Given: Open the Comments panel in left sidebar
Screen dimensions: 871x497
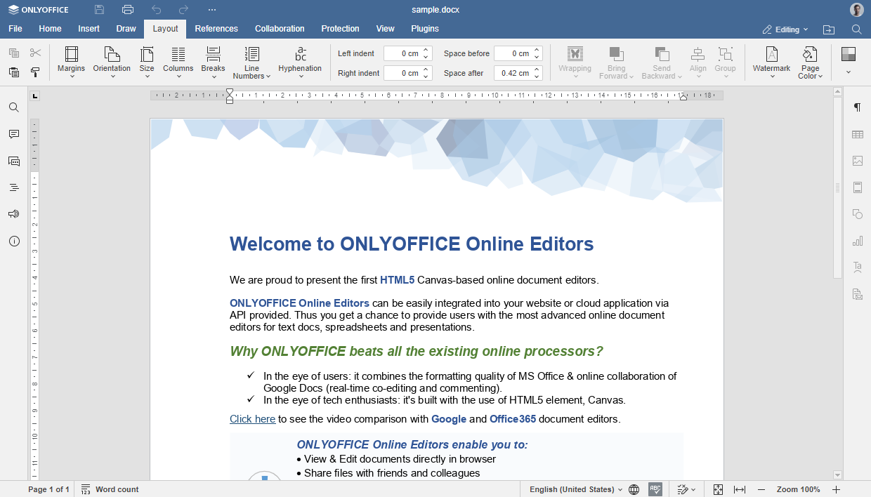Looking at the screenshot, I should coord(14,134).
